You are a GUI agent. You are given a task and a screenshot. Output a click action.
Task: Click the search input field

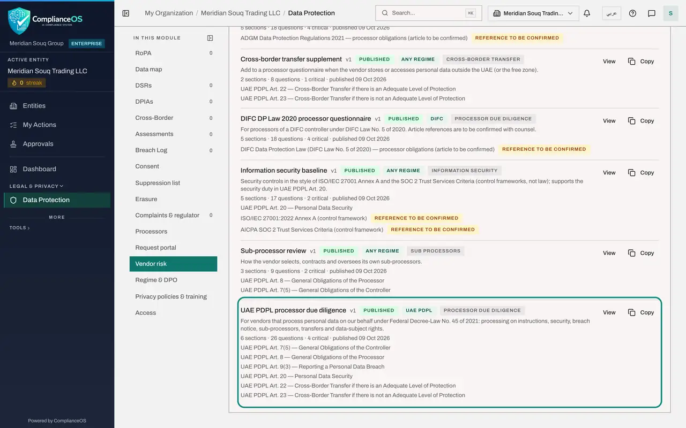[429, 13]
